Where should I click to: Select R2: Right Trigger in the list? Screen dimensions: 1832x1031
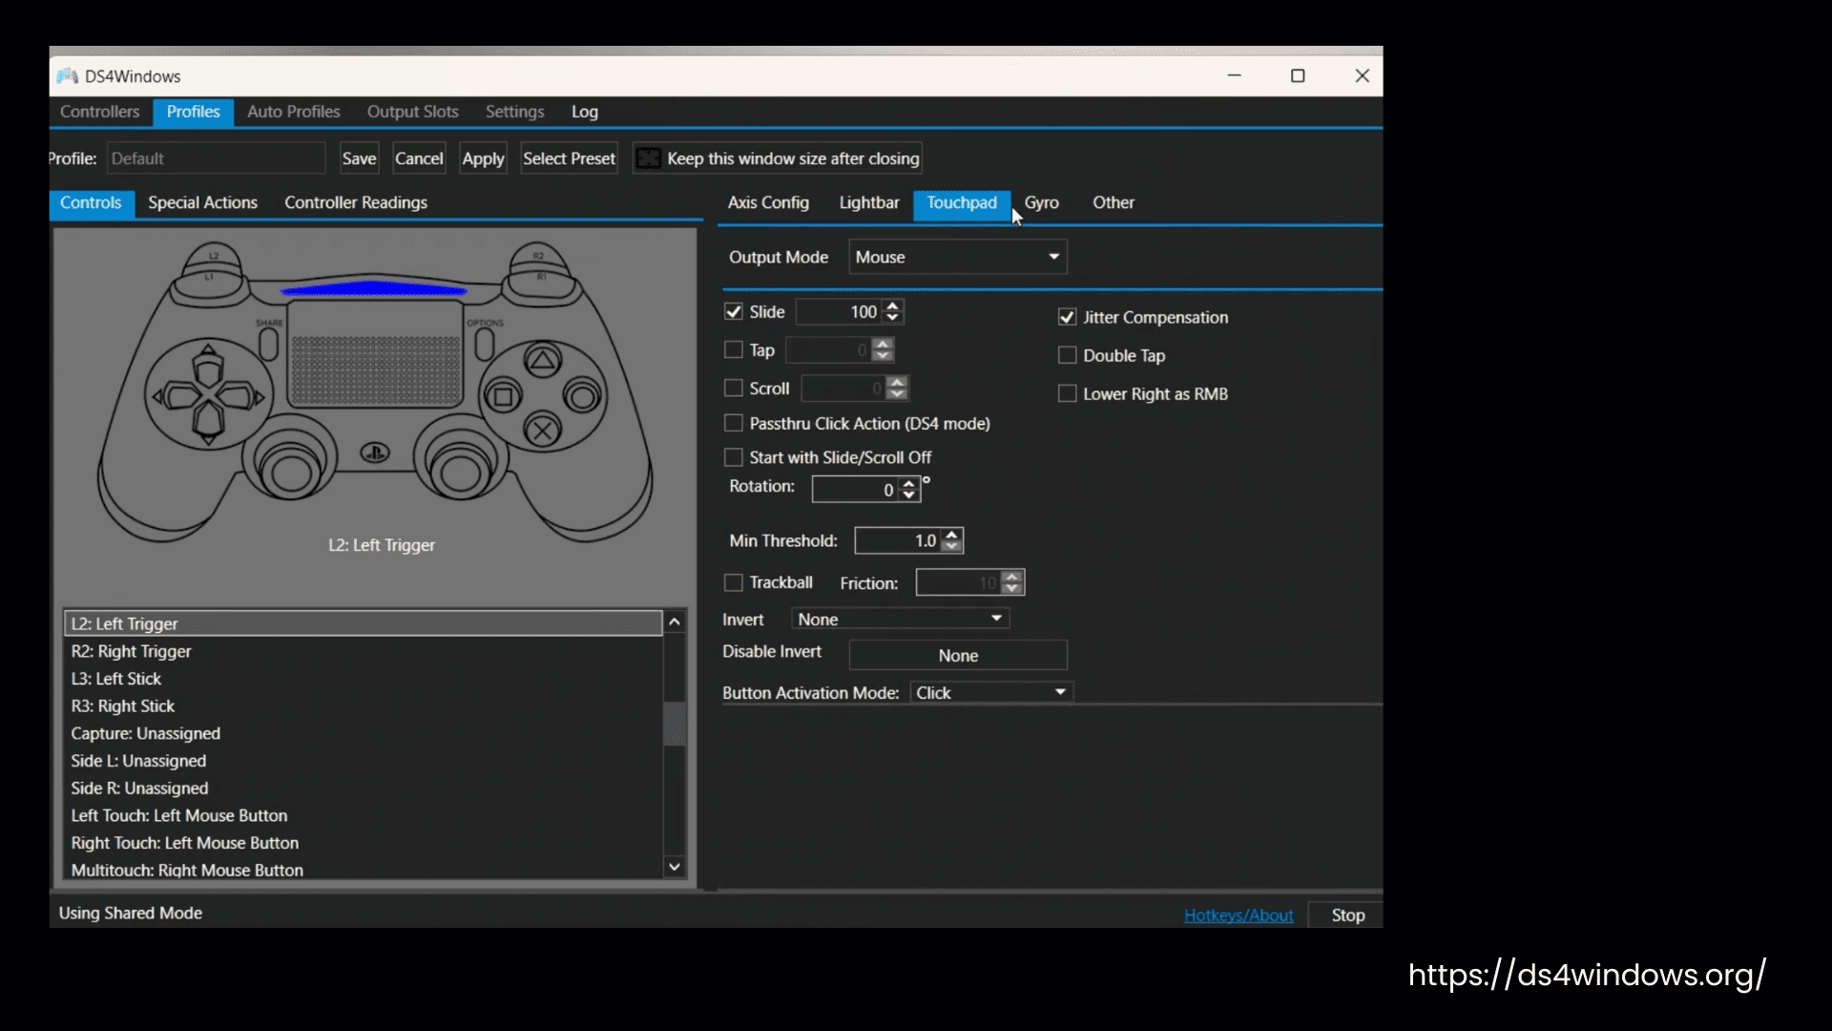click(364, 651)
